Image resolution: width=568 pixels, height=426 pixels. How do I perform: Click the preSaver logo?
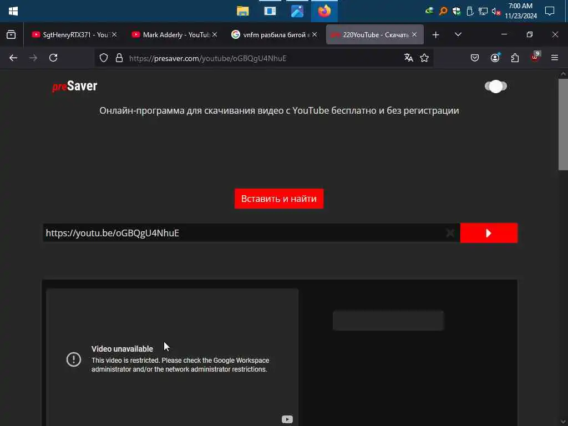point(75,86)
